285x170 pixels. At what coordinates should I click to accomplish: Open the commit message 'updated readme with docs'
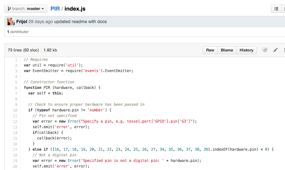80,22
